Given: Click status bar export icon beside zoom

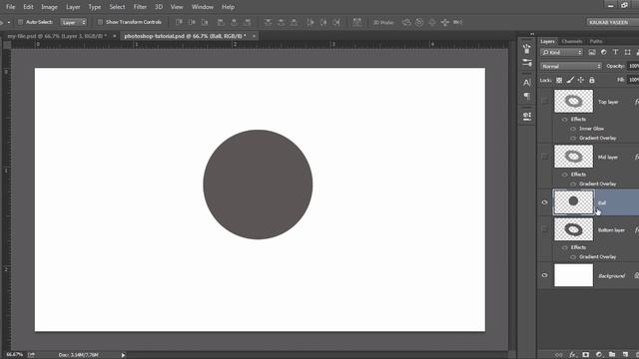Looking at the screenshot, I should click(x=31, y=355).
